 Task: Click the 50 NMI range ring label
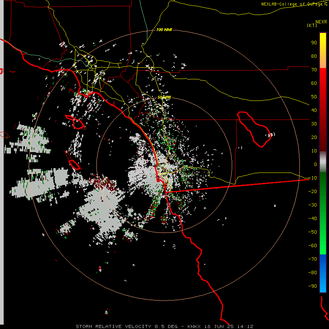tap(164, 97)
